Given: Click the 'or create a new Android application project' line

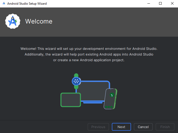Looking at the screenshot, I should coord(89,60).
